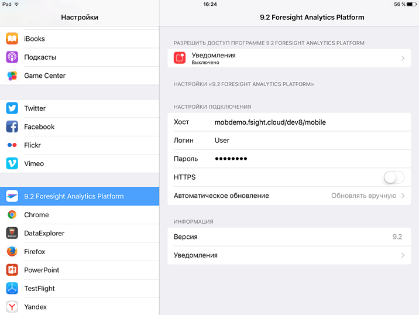Select Firefox in the settings list
The image size is (419, 315).
pos(80,251)
